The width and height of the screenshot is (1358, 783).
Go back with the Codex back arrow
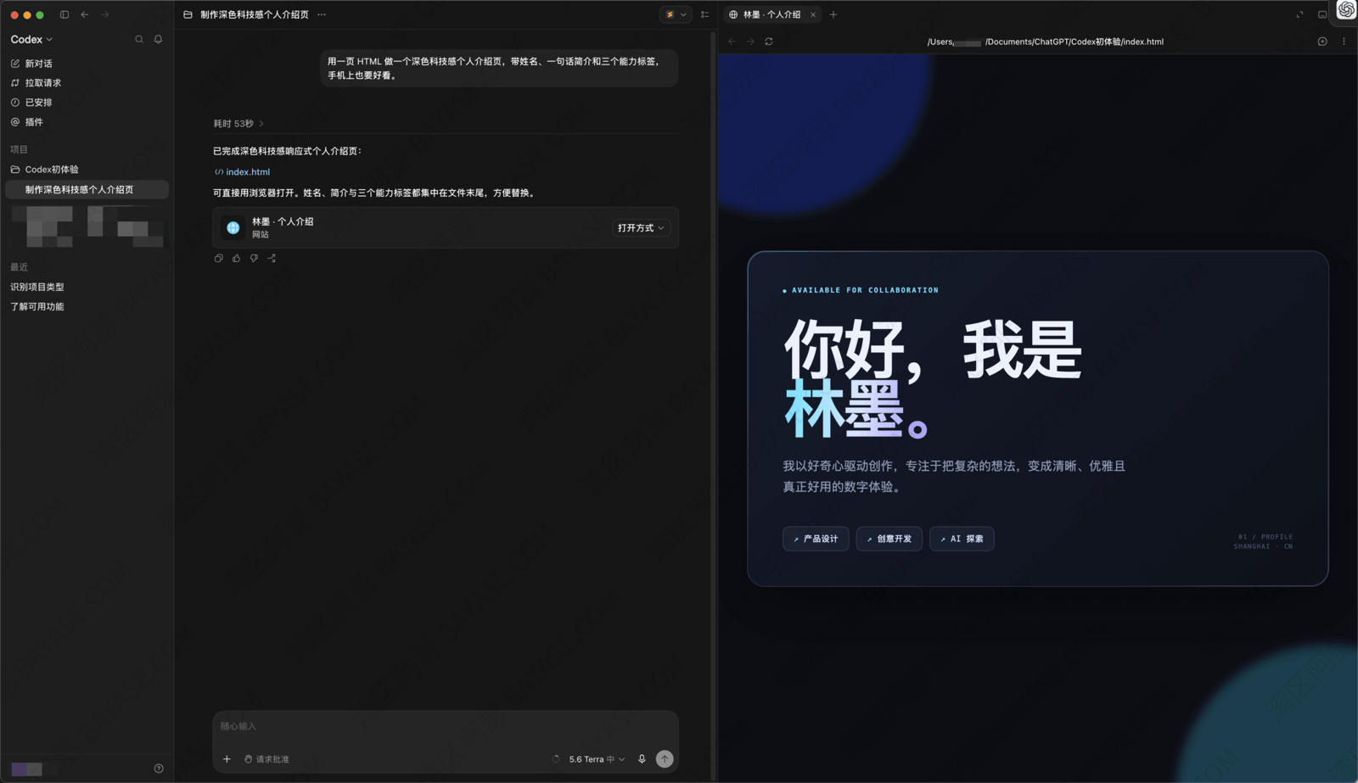[x=85, y=14]
